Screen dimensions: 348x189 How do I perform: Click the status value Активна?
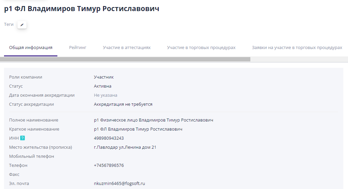[x=102, y=86]
